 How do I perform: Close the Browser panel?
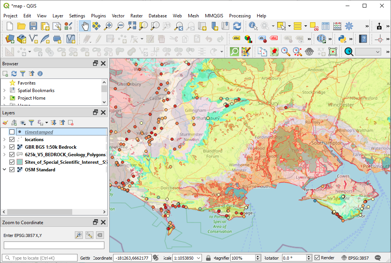[103, 63]
